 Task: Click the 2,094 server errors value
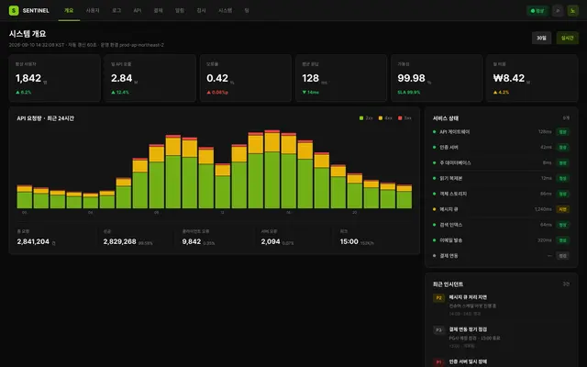[271, 241]
